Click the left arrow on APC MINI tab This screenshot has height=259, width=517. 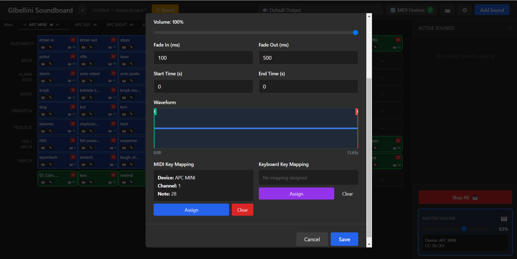(25, 24)
